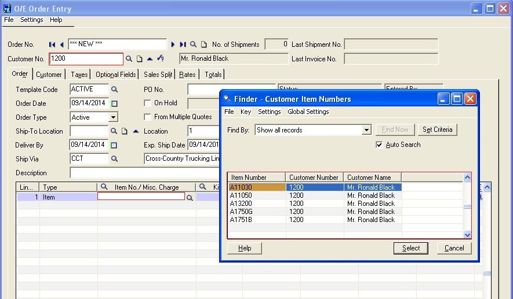
Task: Open Ship Via finder icon
Action: [x=114, y=158]
